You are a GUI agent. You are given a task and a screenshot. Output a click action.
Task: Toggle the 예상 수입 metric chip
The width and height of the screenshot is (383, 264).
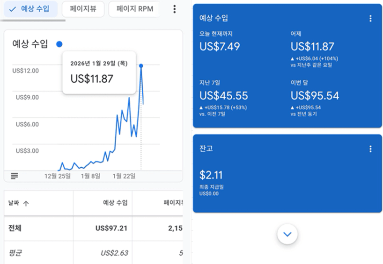coord(30,9)
